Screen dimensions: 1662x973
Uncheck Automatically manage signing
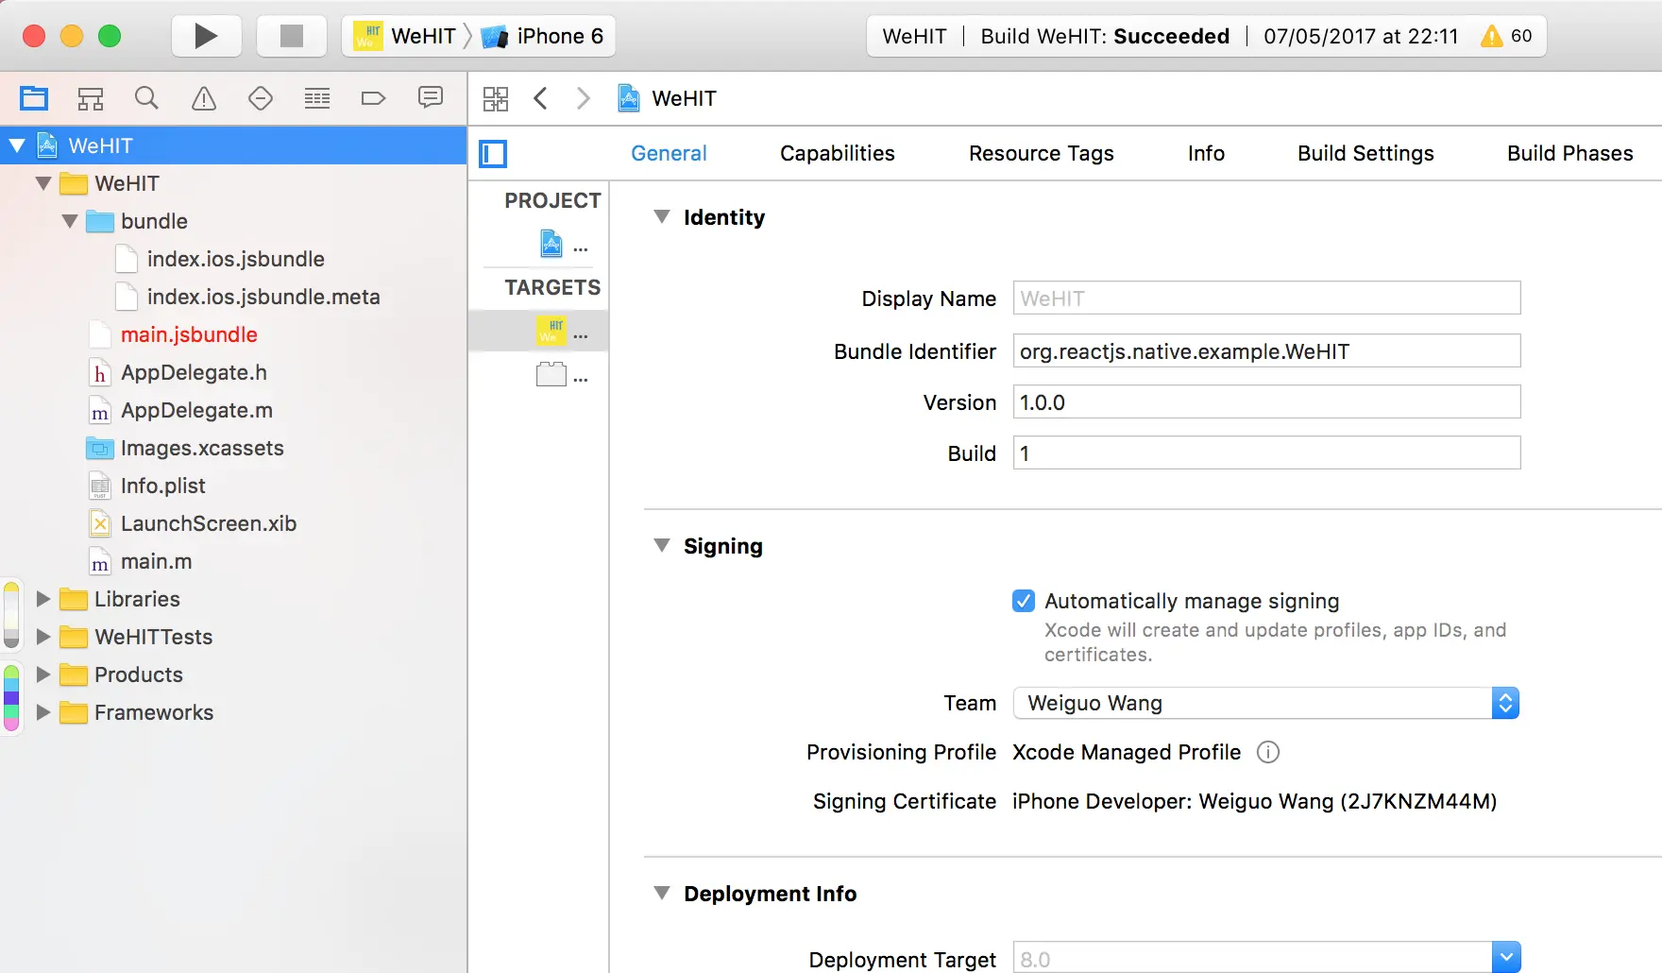(x=1024, y=601)
